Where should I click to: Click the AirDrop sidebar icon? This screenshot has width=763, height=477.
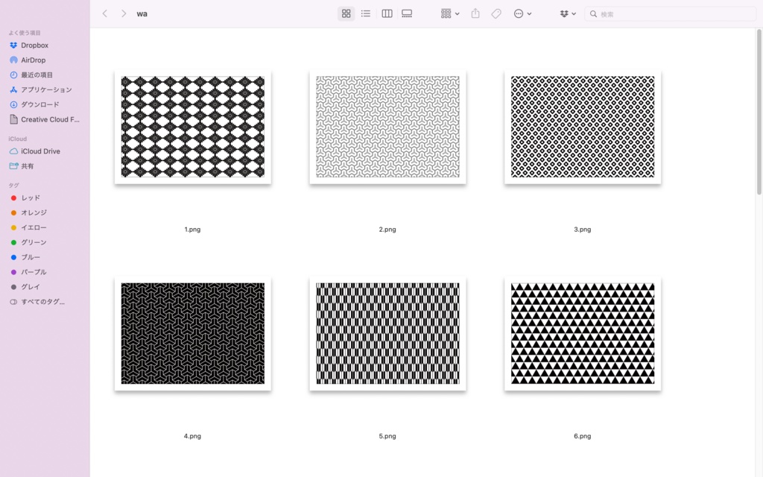(13, 60)
